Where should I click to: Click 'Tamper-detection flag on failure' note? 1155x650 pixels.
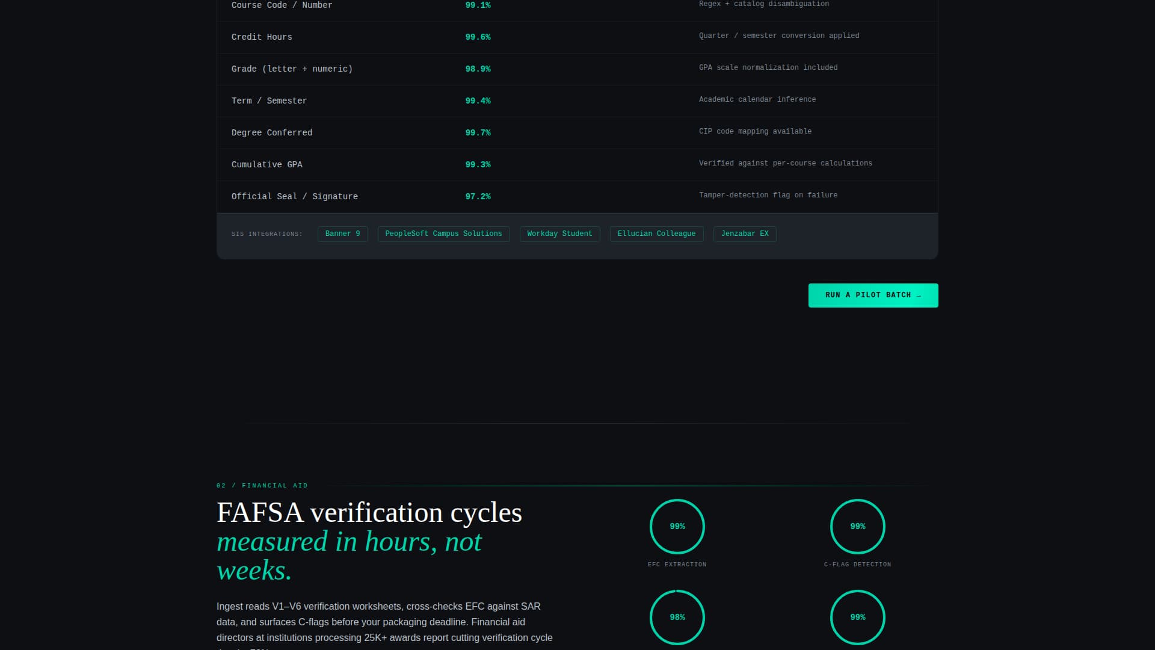(x=768, y=196)
